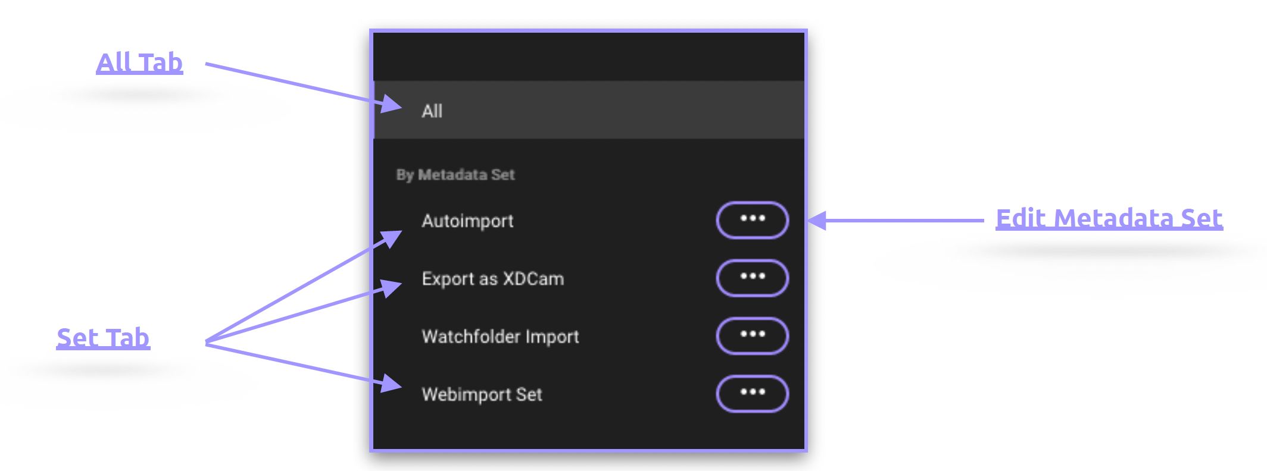Screen dimensions: 1267x471
Task: Click the "Edit Metadata Set" link
Action: (x=1109, y=218)
